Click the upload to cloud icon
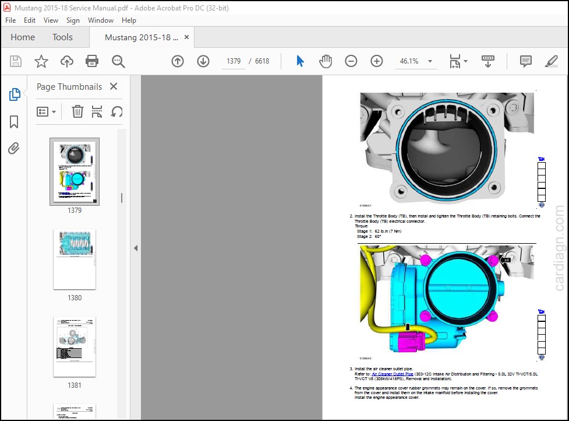569x421 pixels. click(x=67, y=61)
